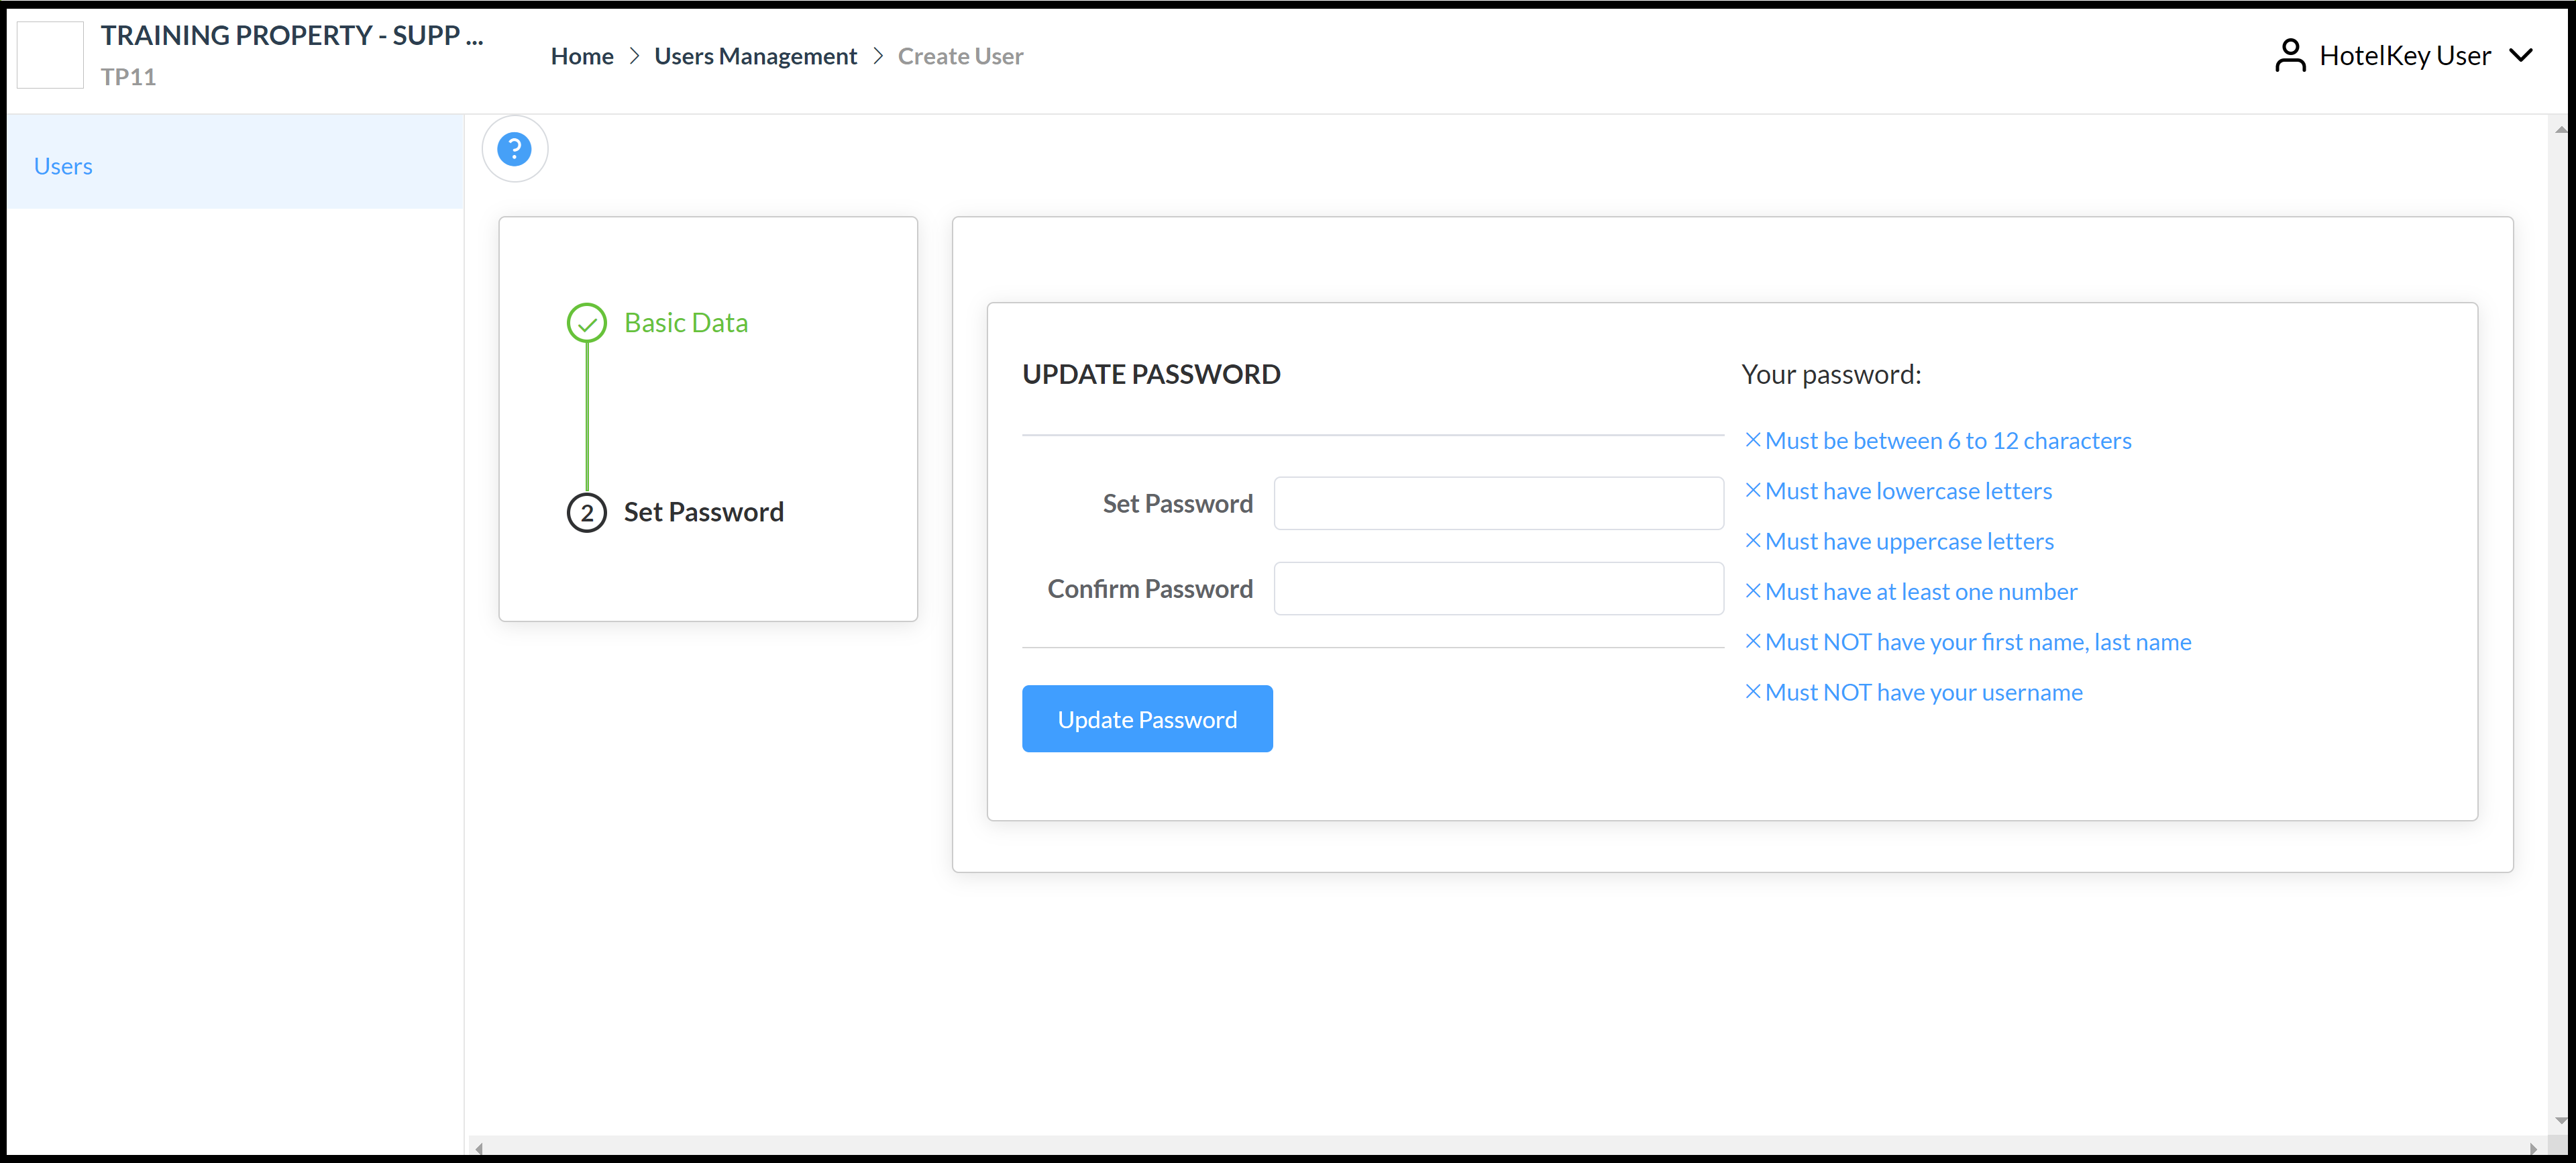Open the Home breadcrumb link

click(582, 56)
